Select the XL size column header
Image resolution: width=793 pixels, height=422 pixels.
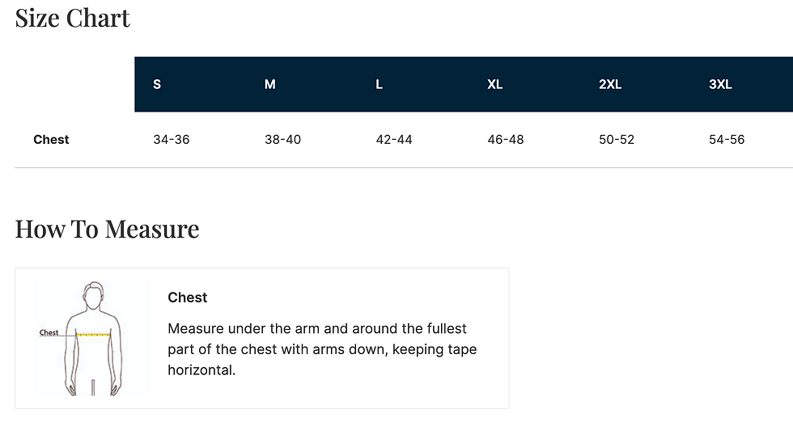pyautogui.click(x=495, y=84)
